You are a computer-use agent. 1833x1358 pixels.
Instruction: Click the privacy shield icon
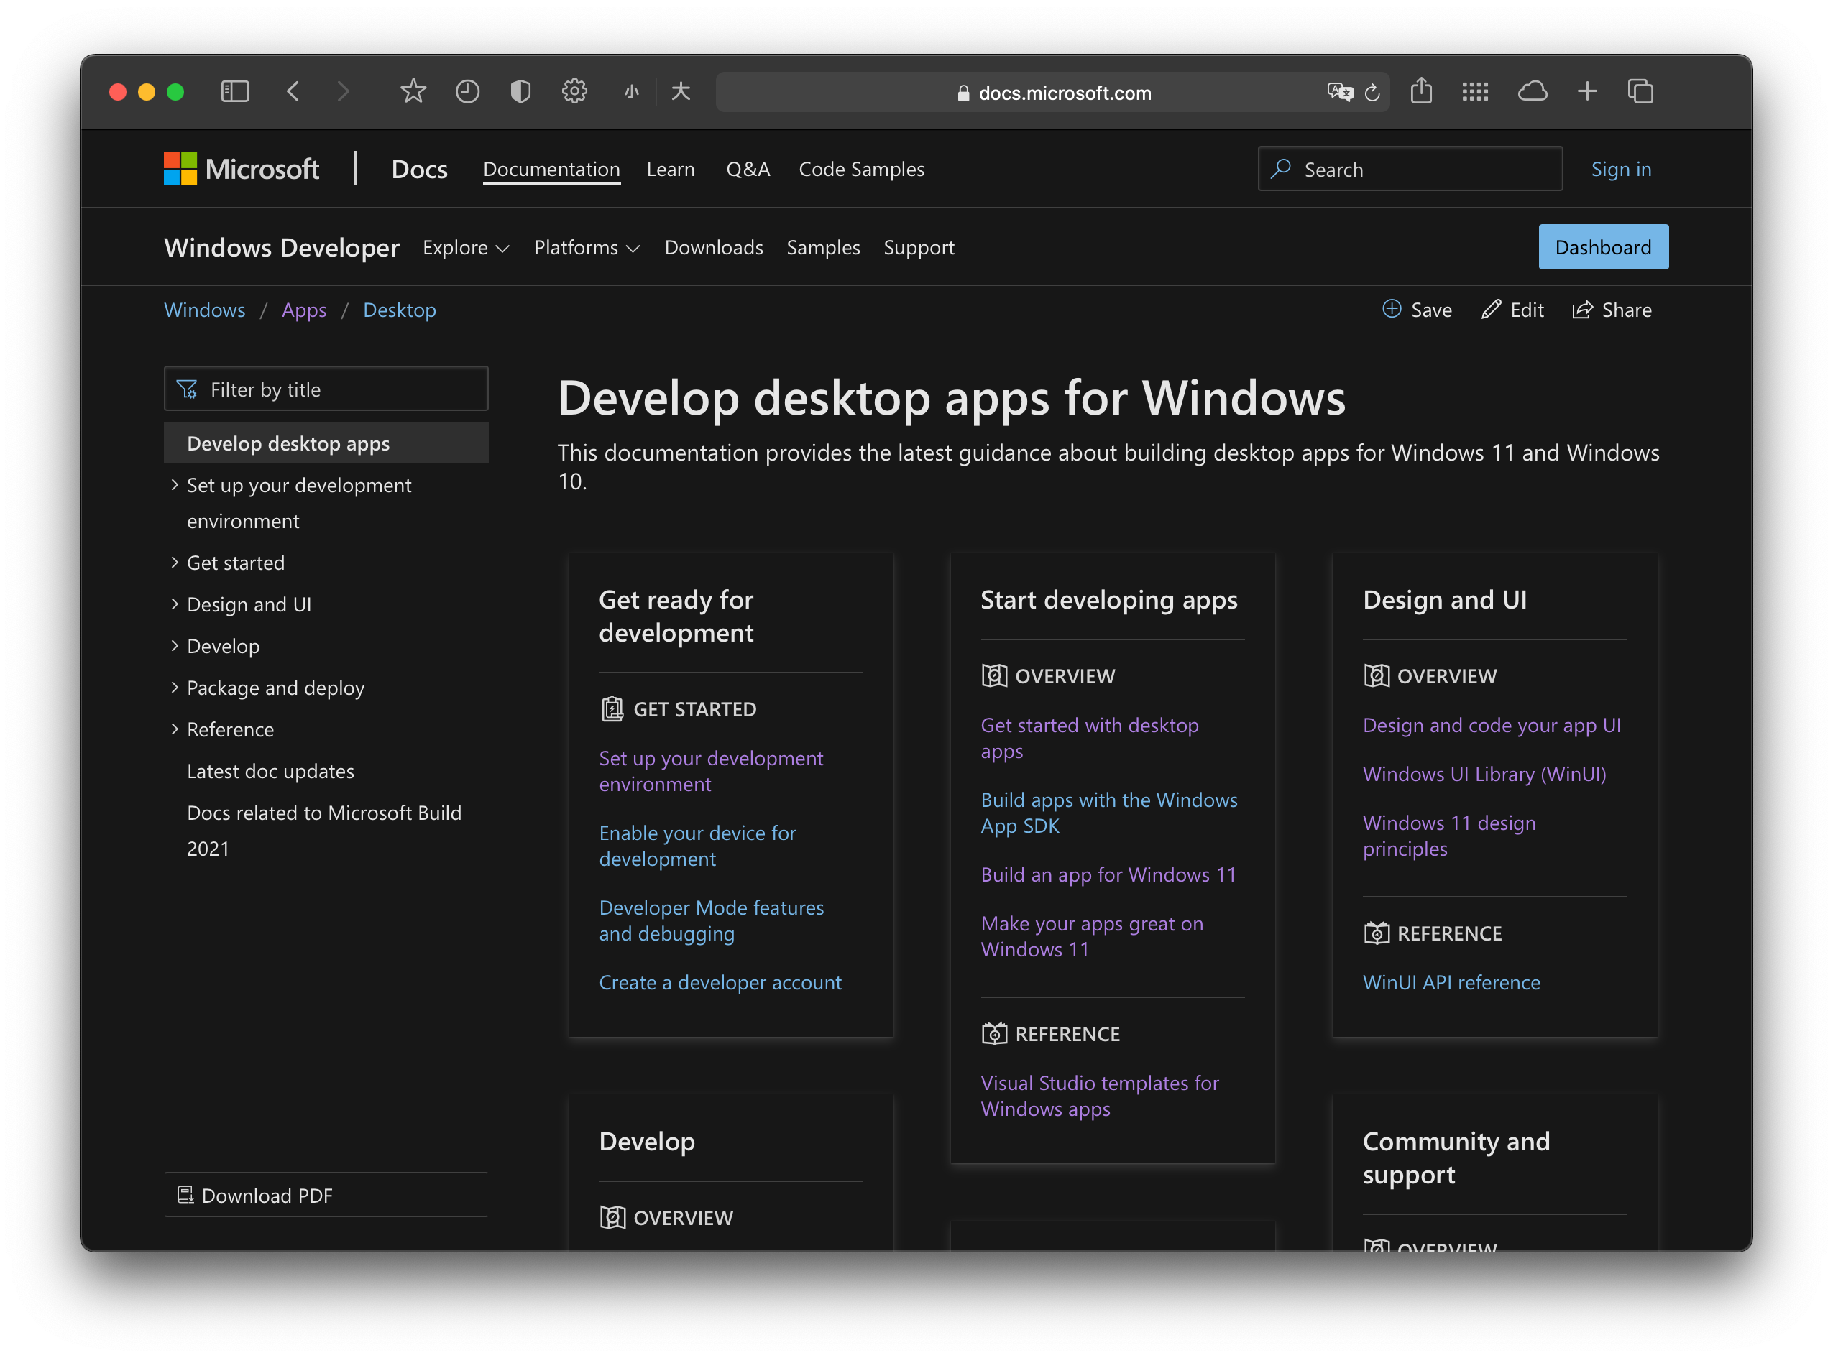520,91
